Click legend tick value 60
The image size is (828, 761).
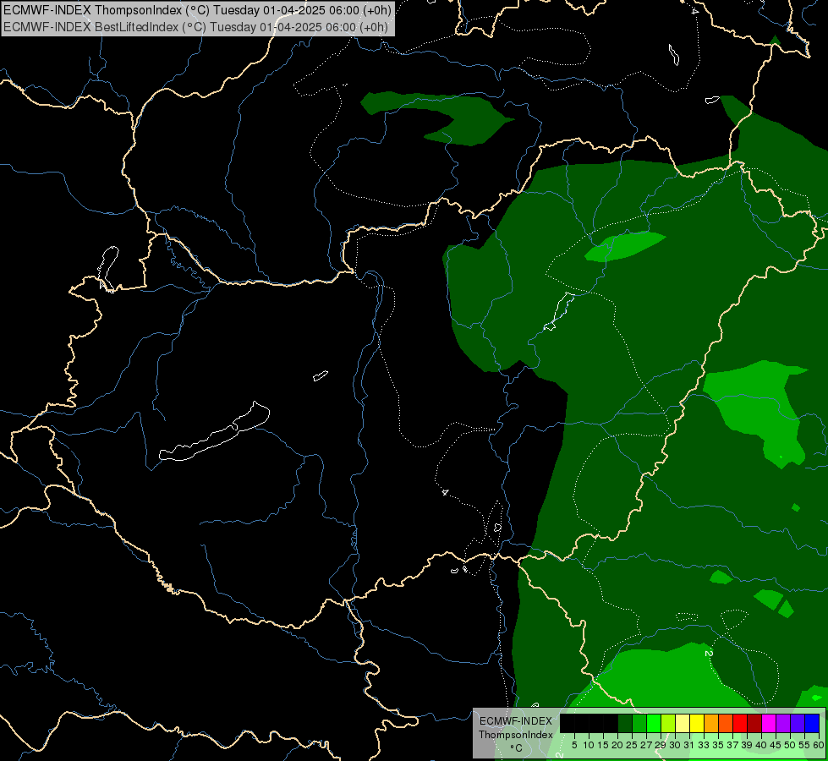point(819,745)
